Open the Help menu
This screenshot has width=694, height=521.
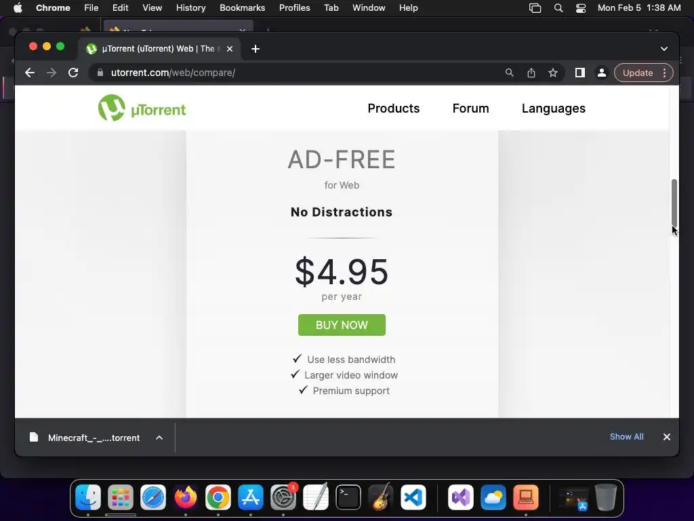(408, 8)
